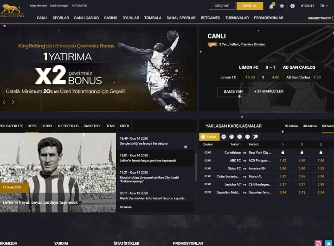Open the TURNUVALAR menu
Image resolution: width=334 pixels, height=246 pixels.
[237, 18]
